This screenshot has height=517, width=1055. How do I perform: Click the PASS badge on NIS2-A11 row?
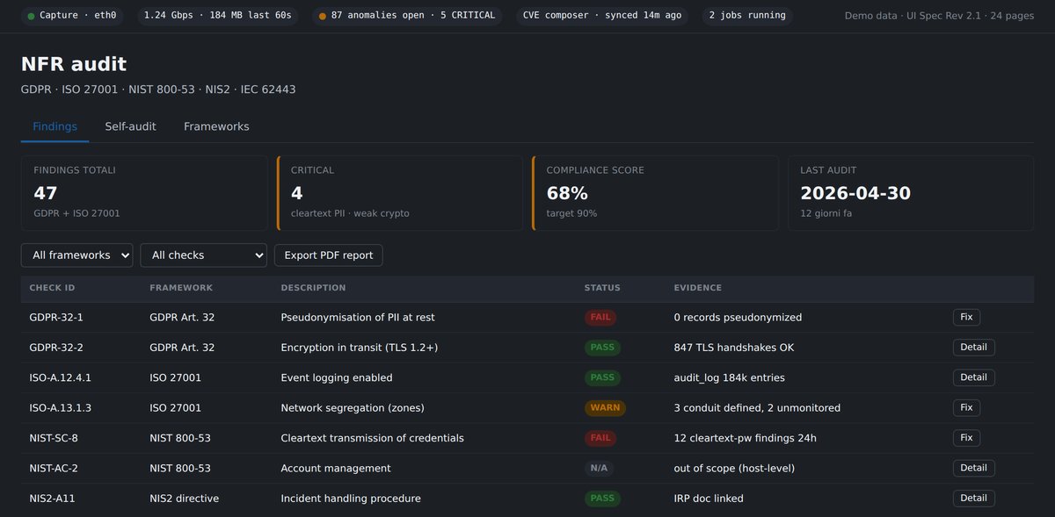pos(602,499)
